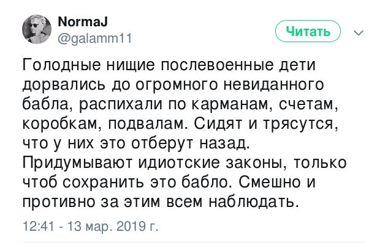Follow the account with Читать button

(x=308, y=31)
